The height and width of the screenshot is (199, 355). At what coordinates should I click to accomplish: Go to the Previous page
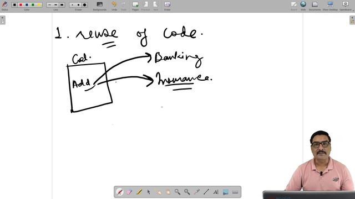tap(145, 6)
